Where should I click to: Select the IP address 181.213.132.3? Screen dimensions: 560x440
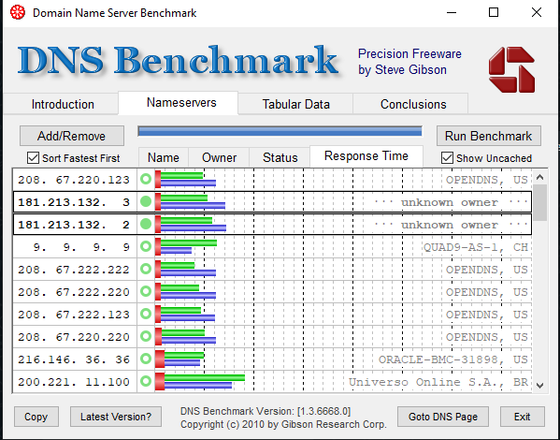tap(74, 202)
